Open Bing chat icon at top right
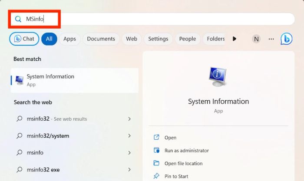The image size is (304, 181). (x=287, y=39)
